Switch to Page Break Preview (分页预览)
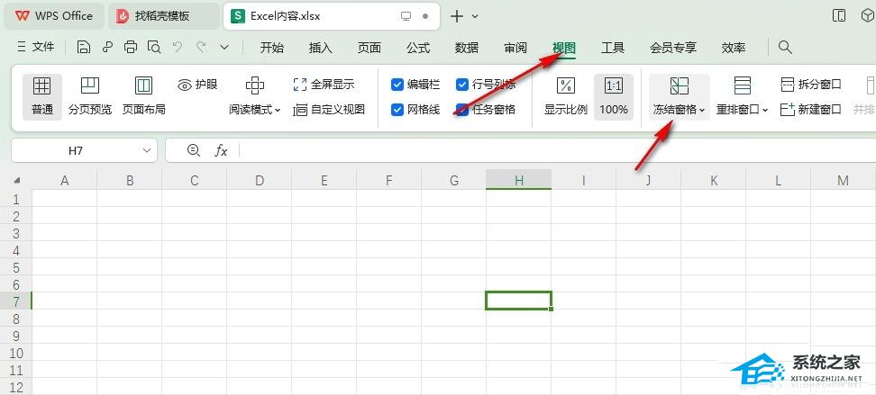Image resolution: width=876 pixels, height=395 pixels. (x=90, y=96)
